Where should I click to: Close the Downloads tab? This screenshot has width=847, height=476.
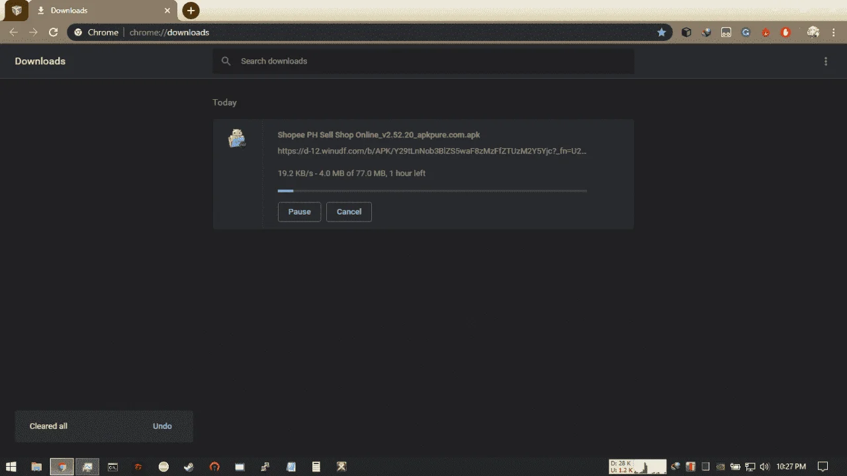[167, 11]
